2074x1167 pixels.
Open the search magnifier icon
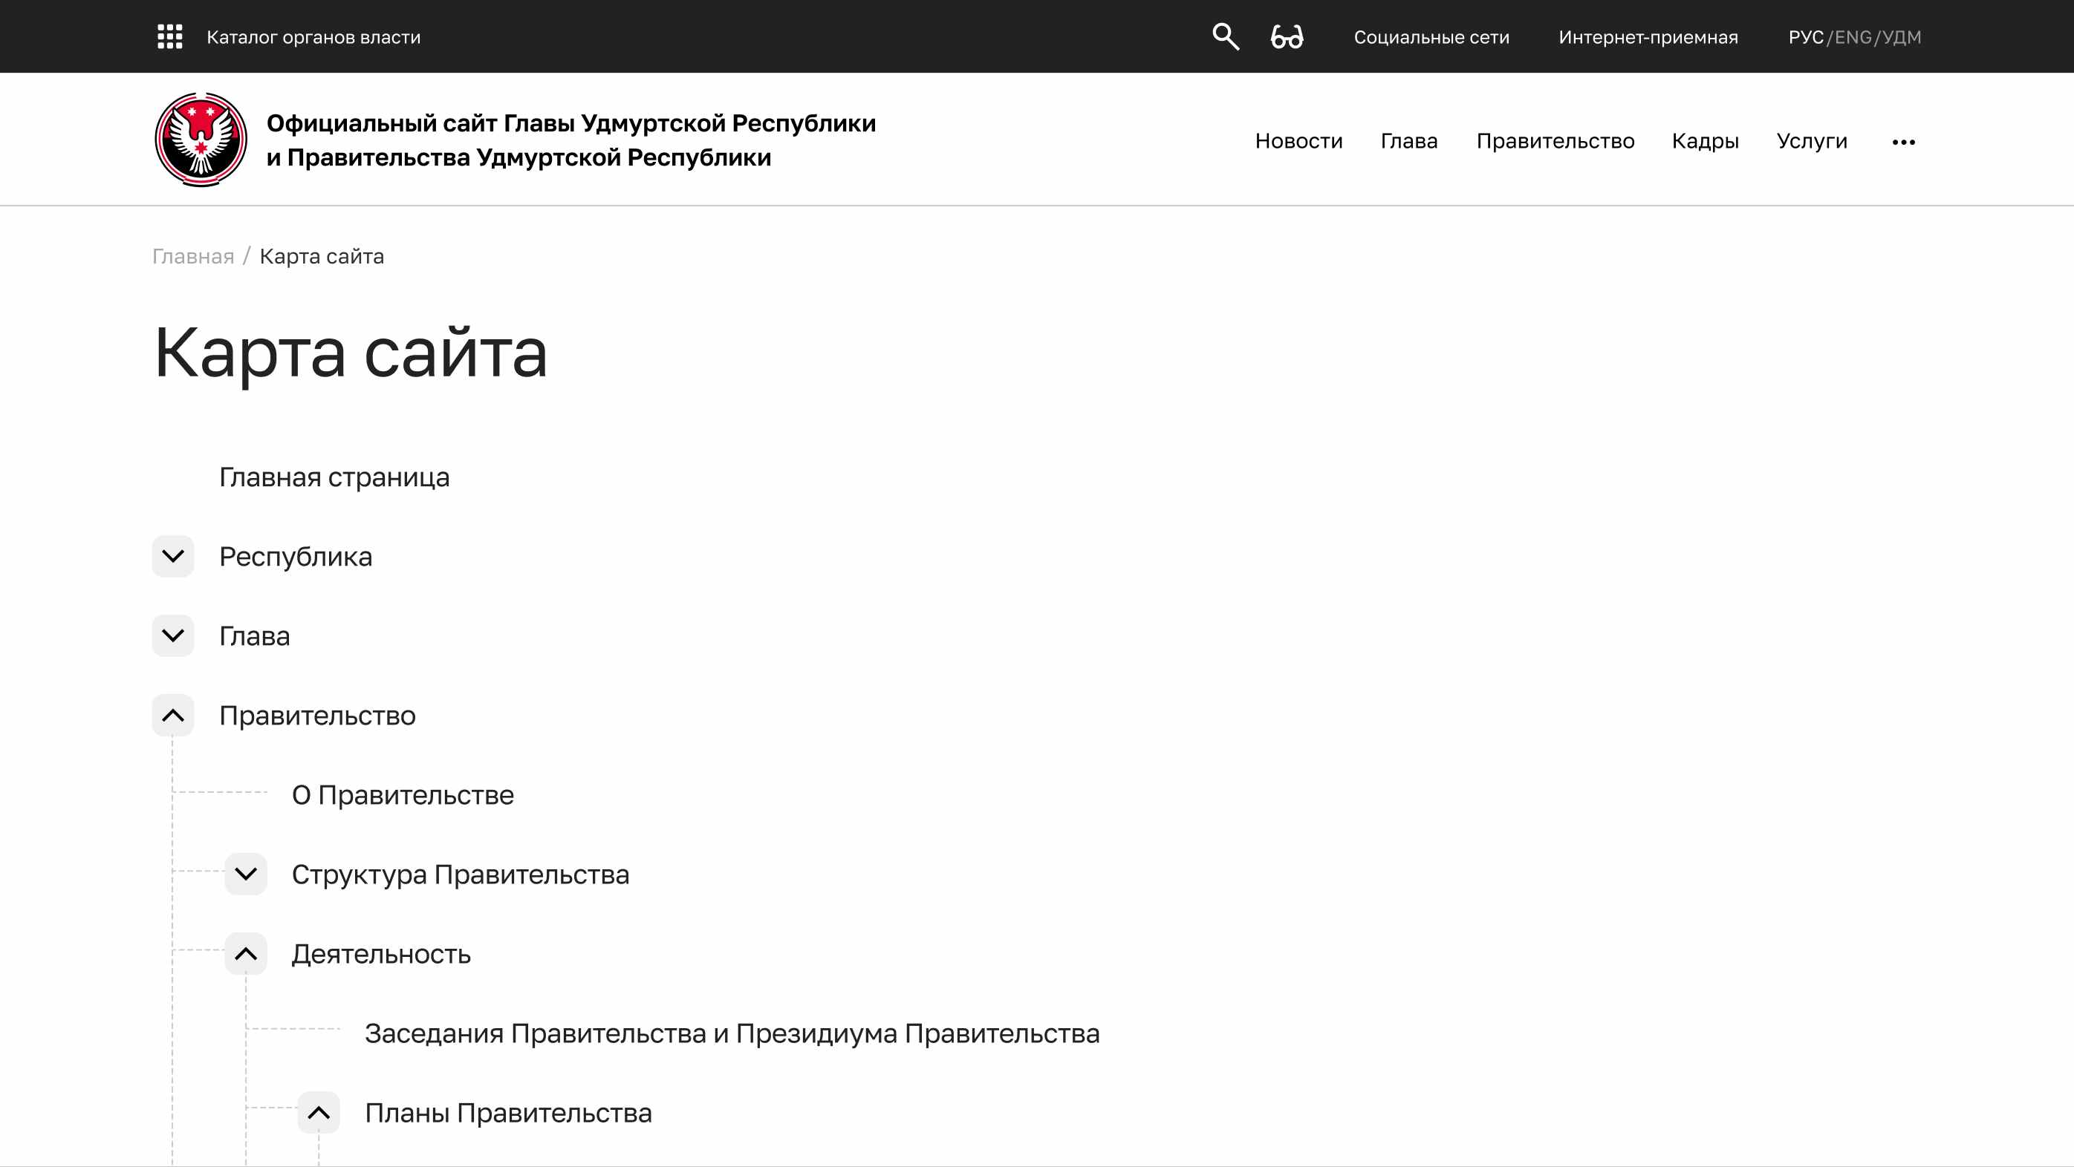[x=1226, y=36]
